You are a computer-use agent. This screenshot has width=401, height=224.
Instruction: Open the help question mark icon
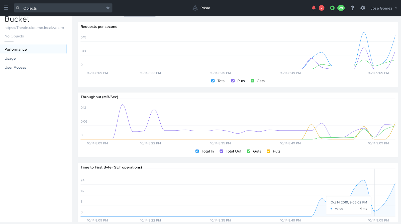352,8
